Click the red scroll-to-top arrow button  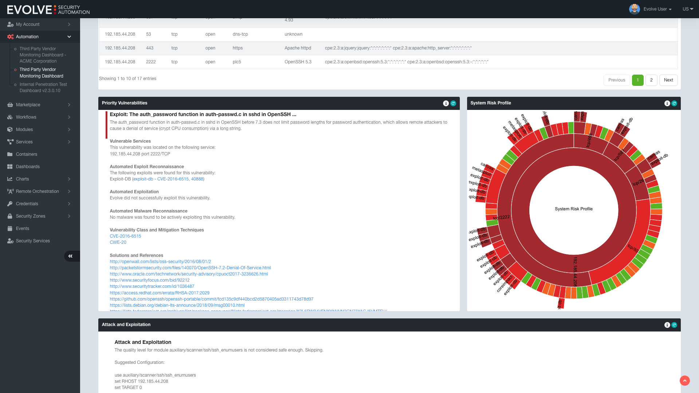(684, 381)
